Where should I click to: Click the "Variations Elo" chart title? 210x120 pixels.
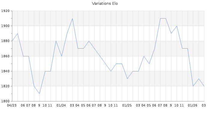pyautogui.click(x=105, y=4)
